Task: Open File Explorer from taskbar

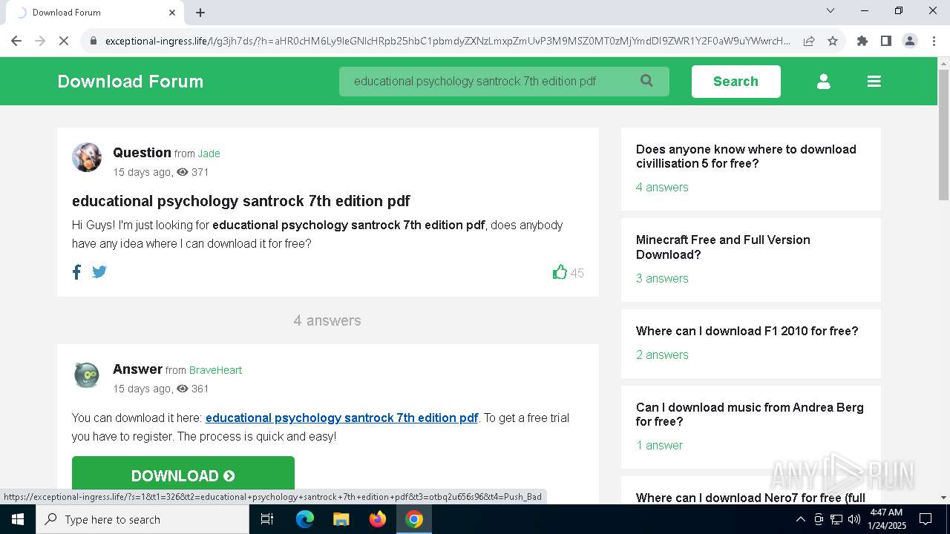Action: [x=341, y=519]
